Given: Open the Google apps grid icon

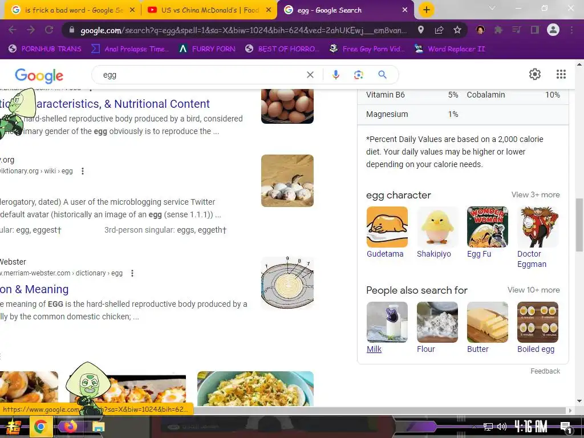Looking at the screenshot, I should pyautogui.click(x=561, y=74).
